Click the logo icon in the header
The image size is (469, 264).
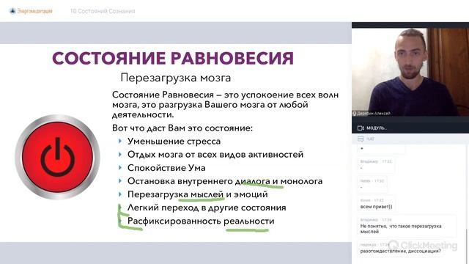point(12,11)
